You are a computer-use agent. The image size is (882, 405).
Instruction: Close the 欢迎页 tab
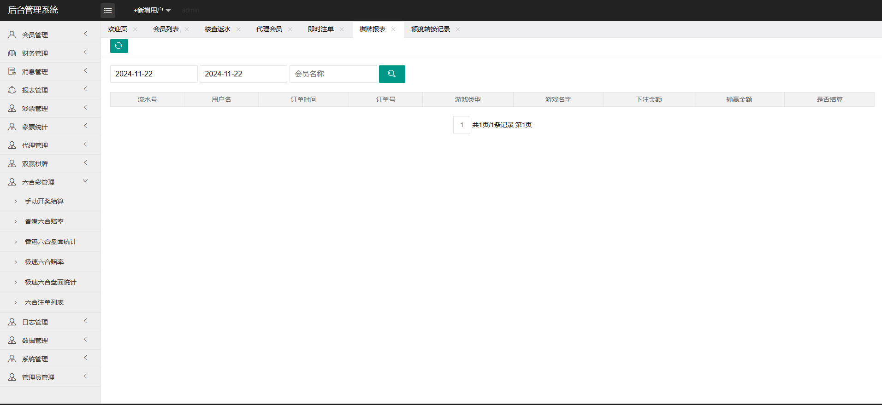click(x=135, y=29)
